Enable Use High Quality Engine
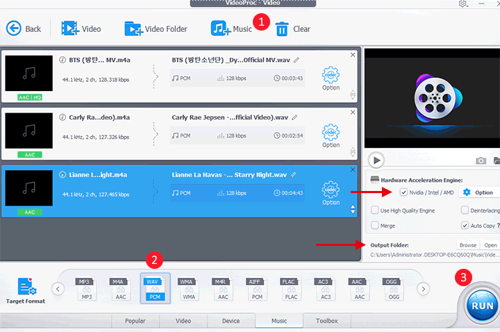This screenshot has height=332, width=500. point(375,210)
